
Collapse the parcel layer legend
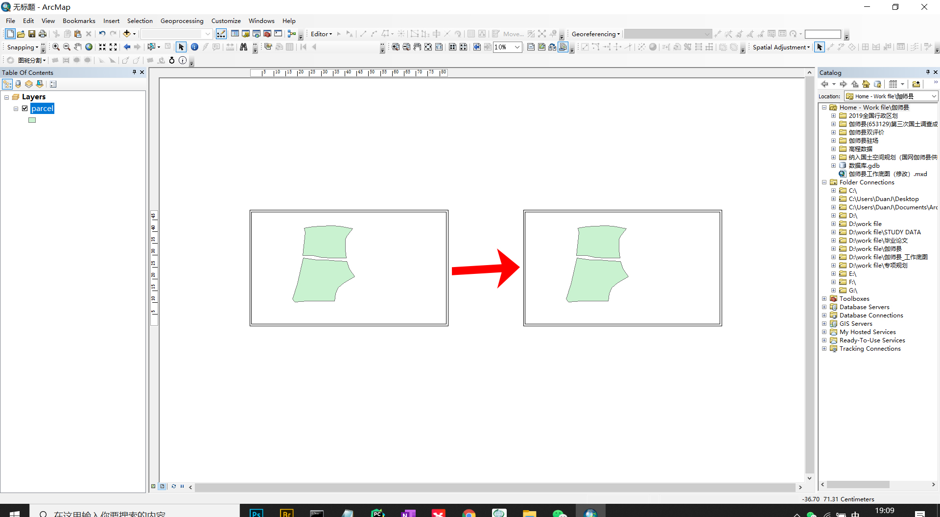pos(16,109)
